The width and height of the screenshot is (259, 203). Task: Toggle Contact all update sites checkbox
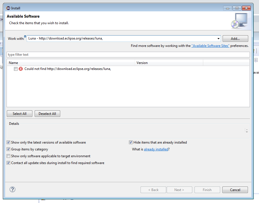pyautogui.click(x=9, y=163)
